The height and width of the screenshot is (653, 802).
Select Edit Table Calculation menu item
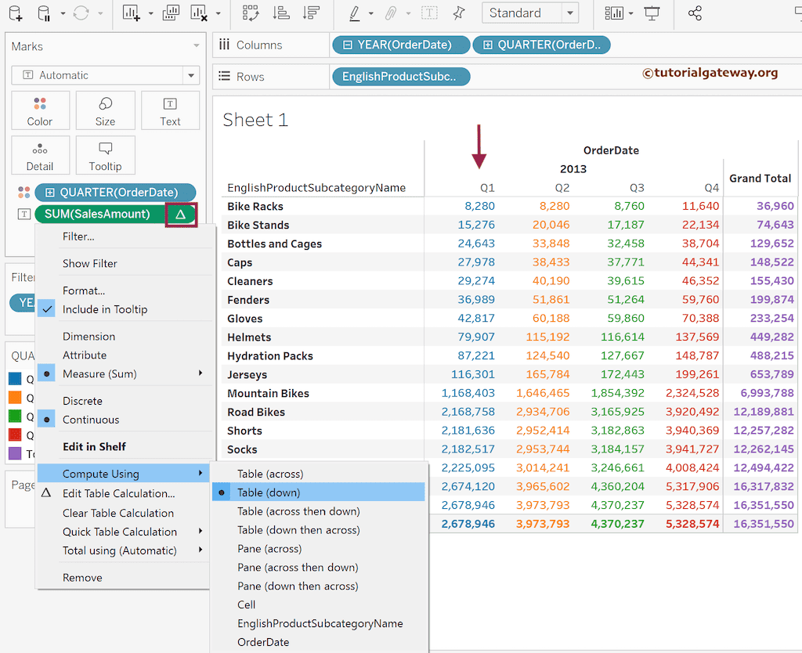coord(118,493)
